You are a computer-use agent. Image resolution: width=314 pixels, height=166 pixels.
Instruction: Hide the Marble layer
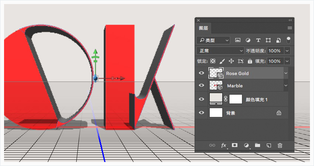point(202,85)
